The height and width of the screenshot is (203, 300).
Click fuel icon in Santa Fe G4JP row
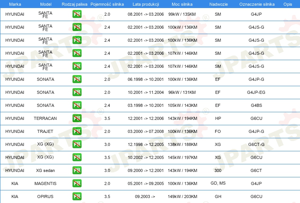pos(77,14)
